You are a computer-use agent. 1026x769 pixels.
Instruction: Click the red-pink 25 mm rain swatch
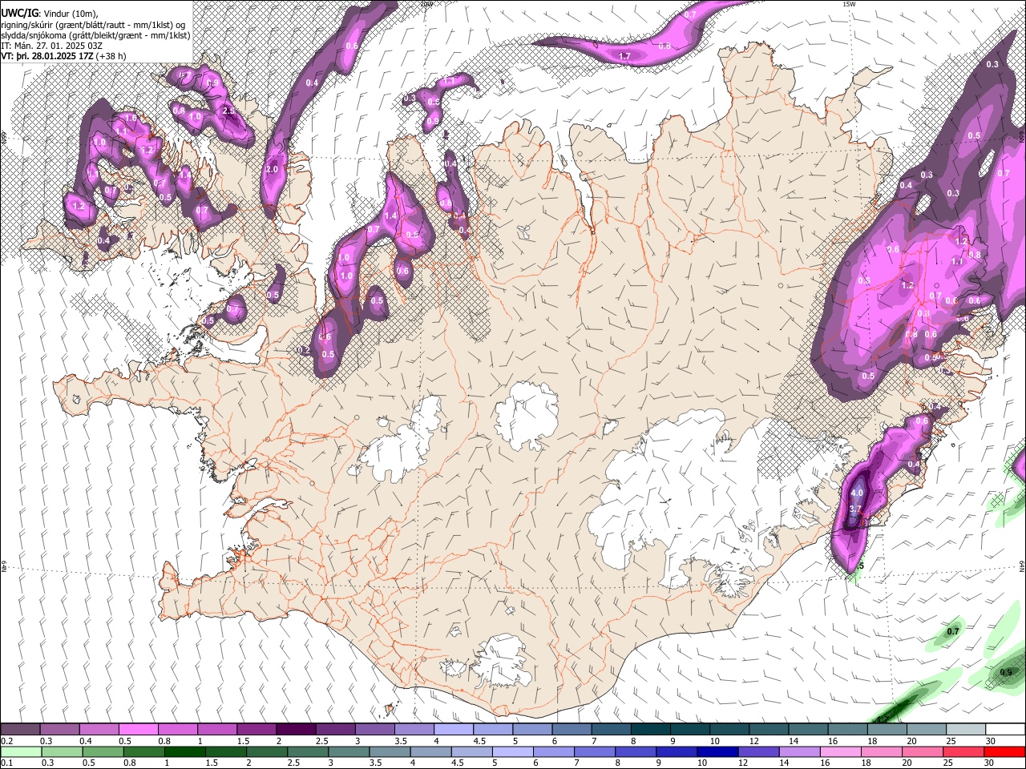pyautogui.click(x=963, y=752)
